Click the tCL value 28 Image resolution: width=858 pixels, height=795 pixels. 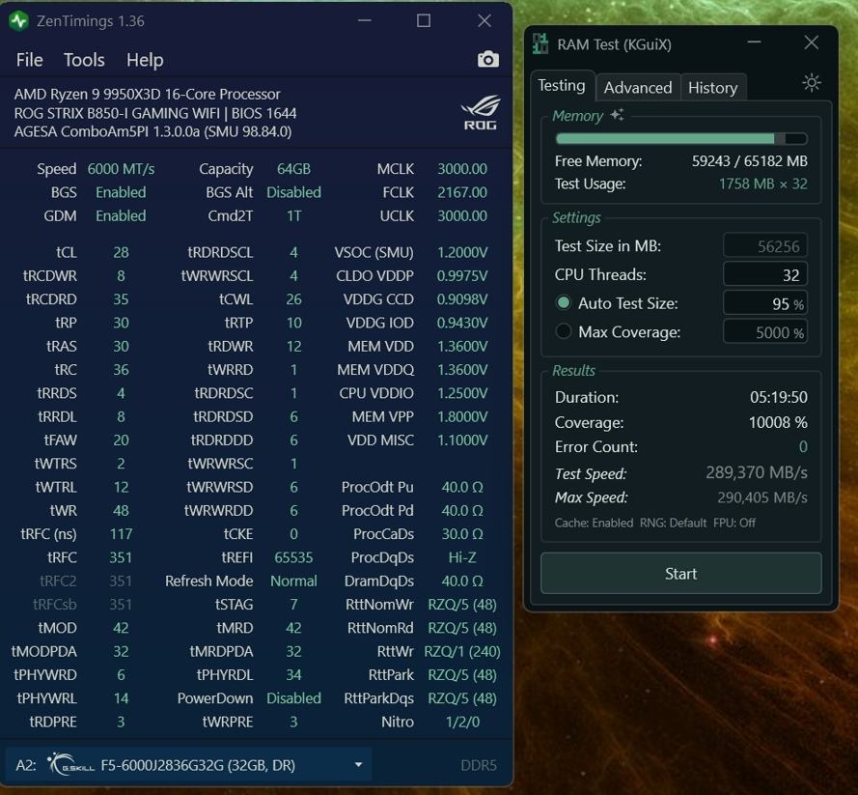coord(121,252)
